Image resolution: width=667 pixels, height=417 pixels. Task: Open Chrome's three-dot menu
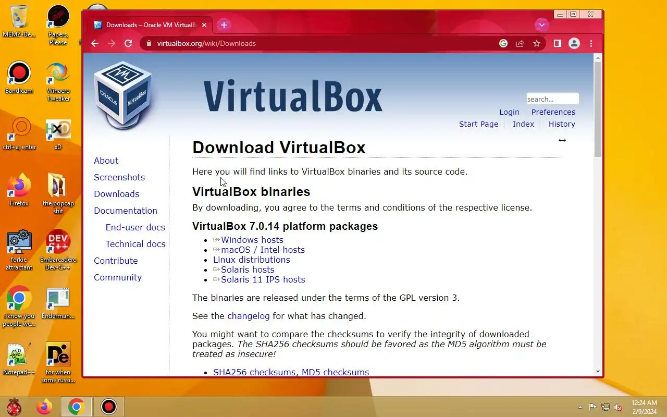click(x=591, y=43)
